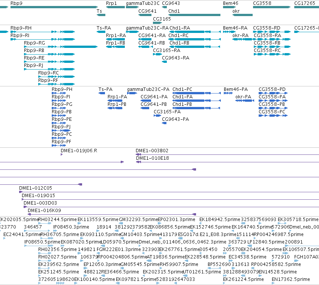Click transcript Rbp9-RF label
Viewport: 319px width, 285px height.
48,80
